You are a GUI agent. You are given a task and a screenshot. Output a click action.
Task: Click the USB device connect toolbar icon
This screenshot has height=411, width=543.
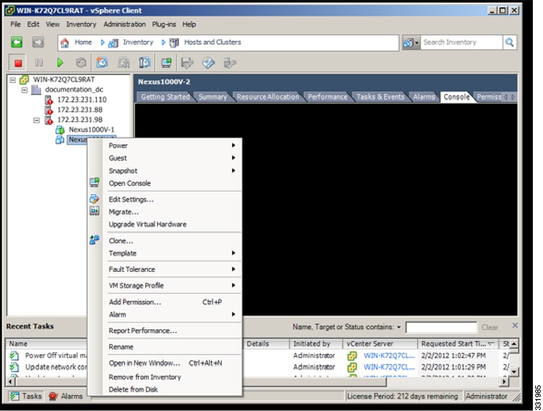point(230,62)
